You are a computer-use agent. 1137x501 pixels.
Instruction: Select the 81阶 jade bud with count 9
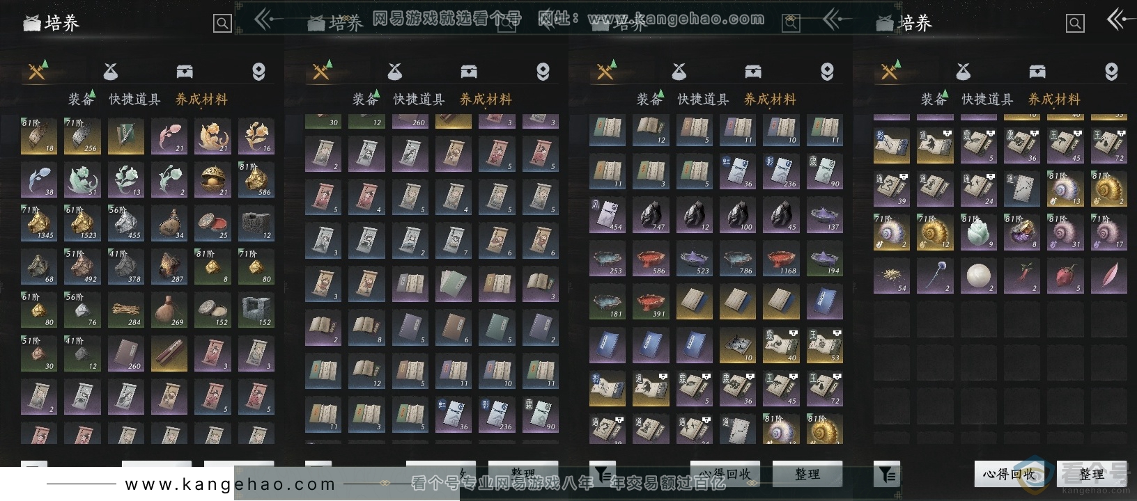tap(978, 232)
